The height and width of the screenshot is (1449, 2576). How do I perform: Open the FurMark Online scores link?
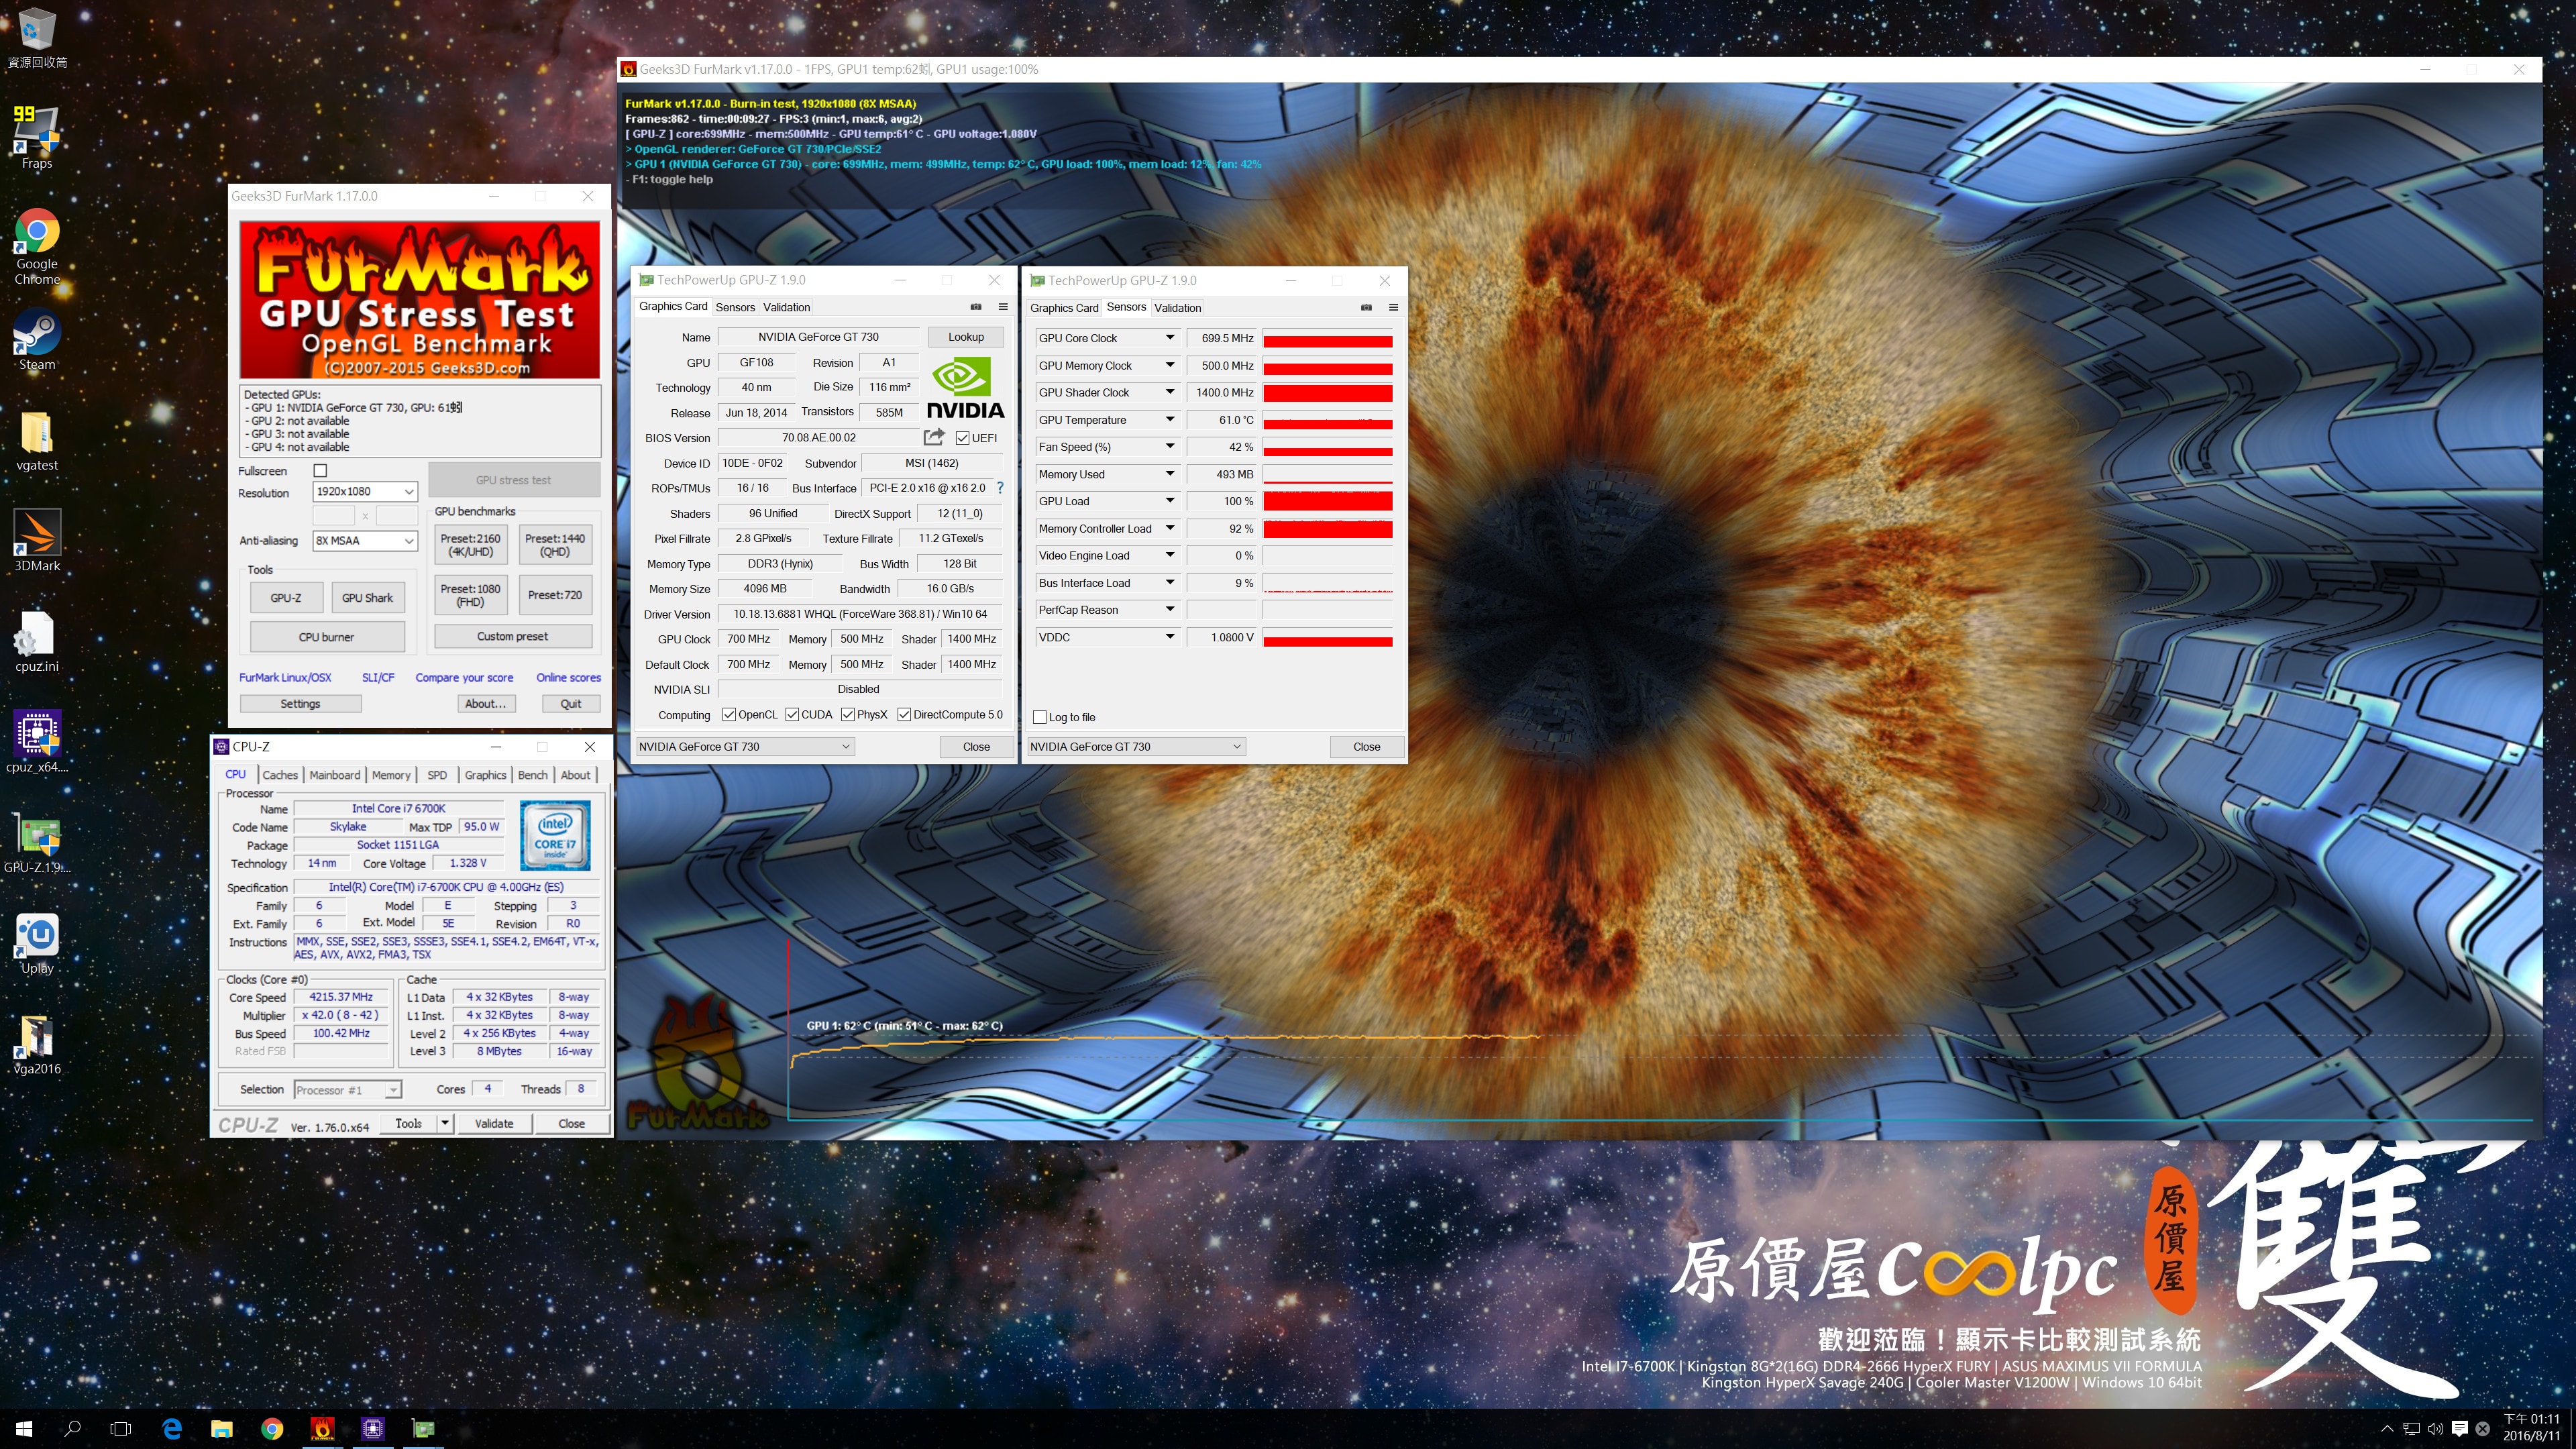point(568,677)
